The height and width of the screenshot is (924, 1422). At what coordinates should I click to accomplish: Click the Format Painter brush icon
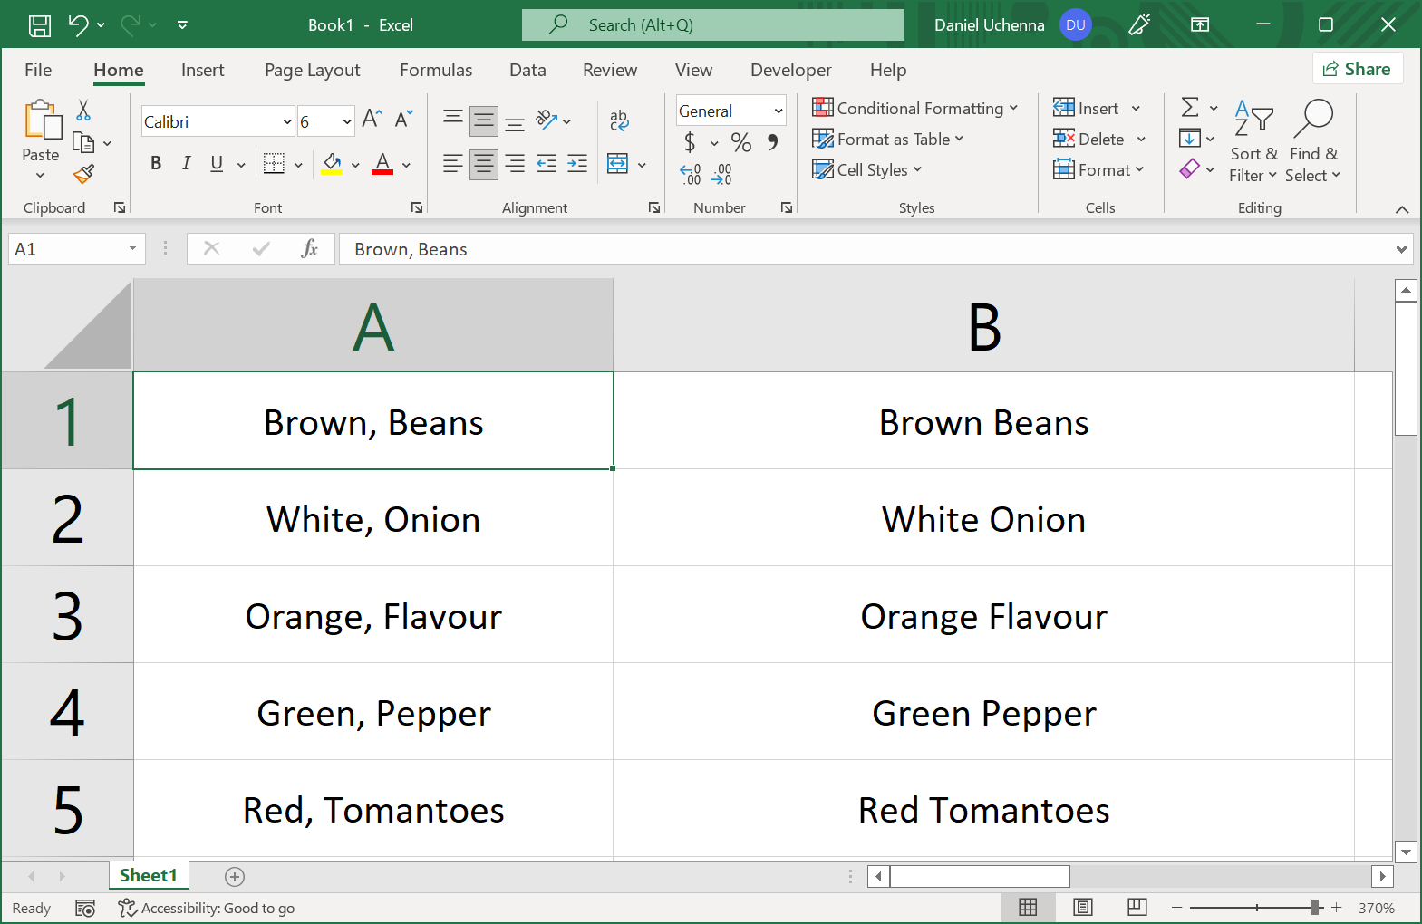[x=84, y=174]
